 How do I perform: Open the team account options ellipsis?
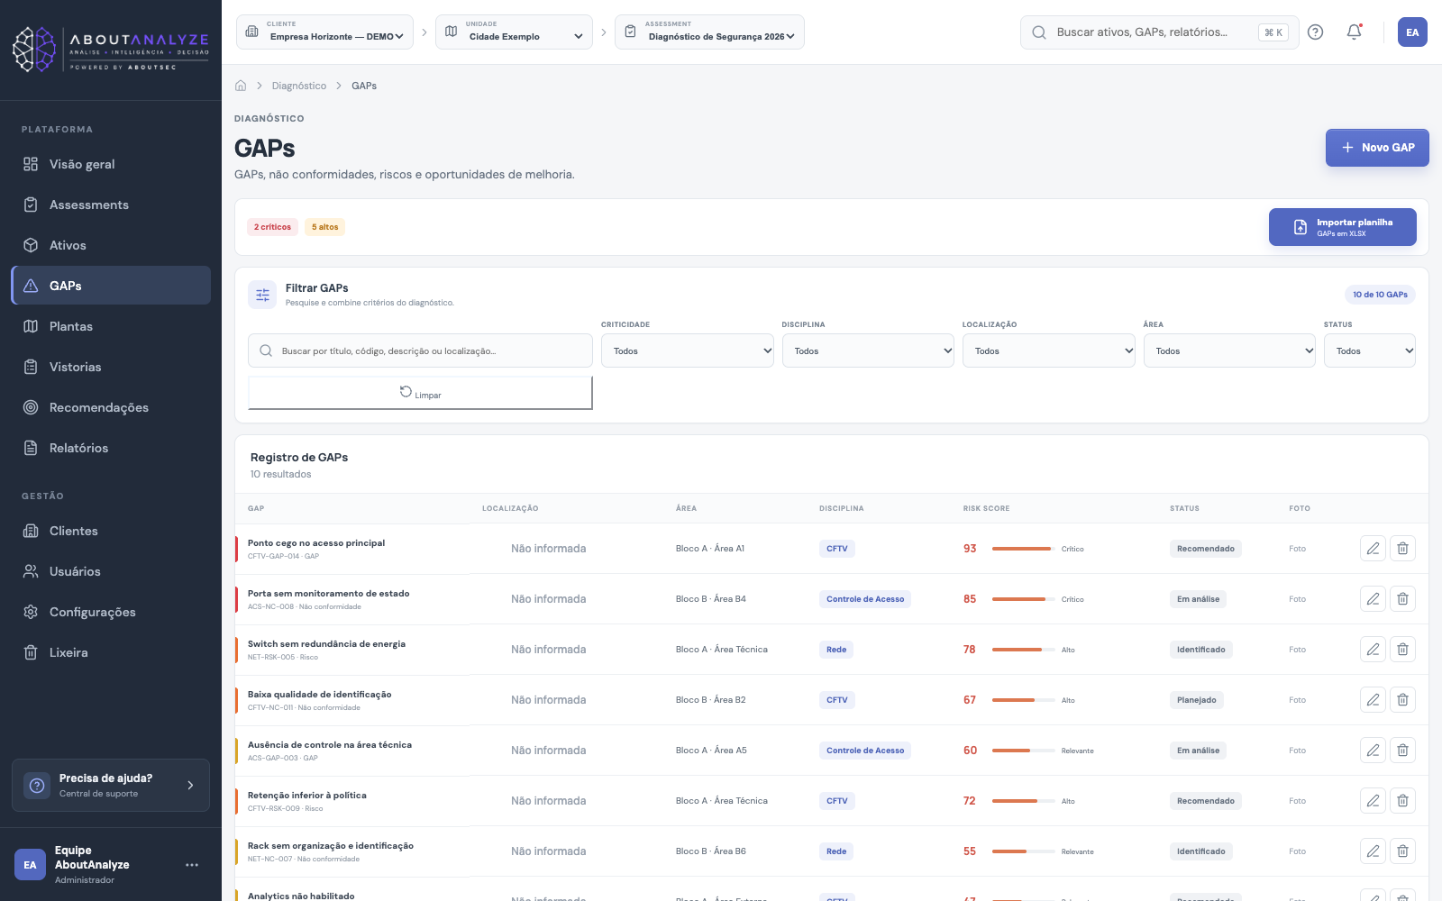[192, 865]
